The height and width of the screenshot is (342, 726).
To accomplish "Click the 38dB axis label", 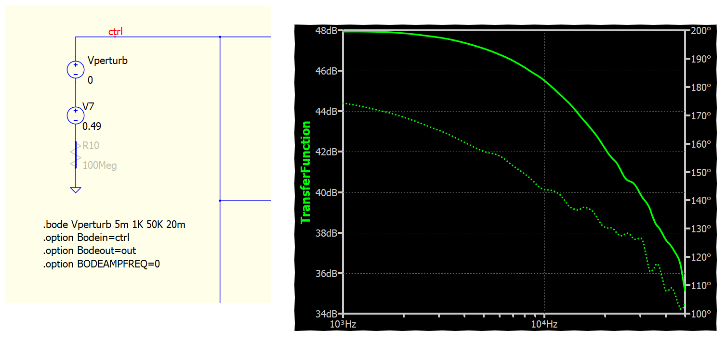I will pyautogui.click(x=326, y=233).
